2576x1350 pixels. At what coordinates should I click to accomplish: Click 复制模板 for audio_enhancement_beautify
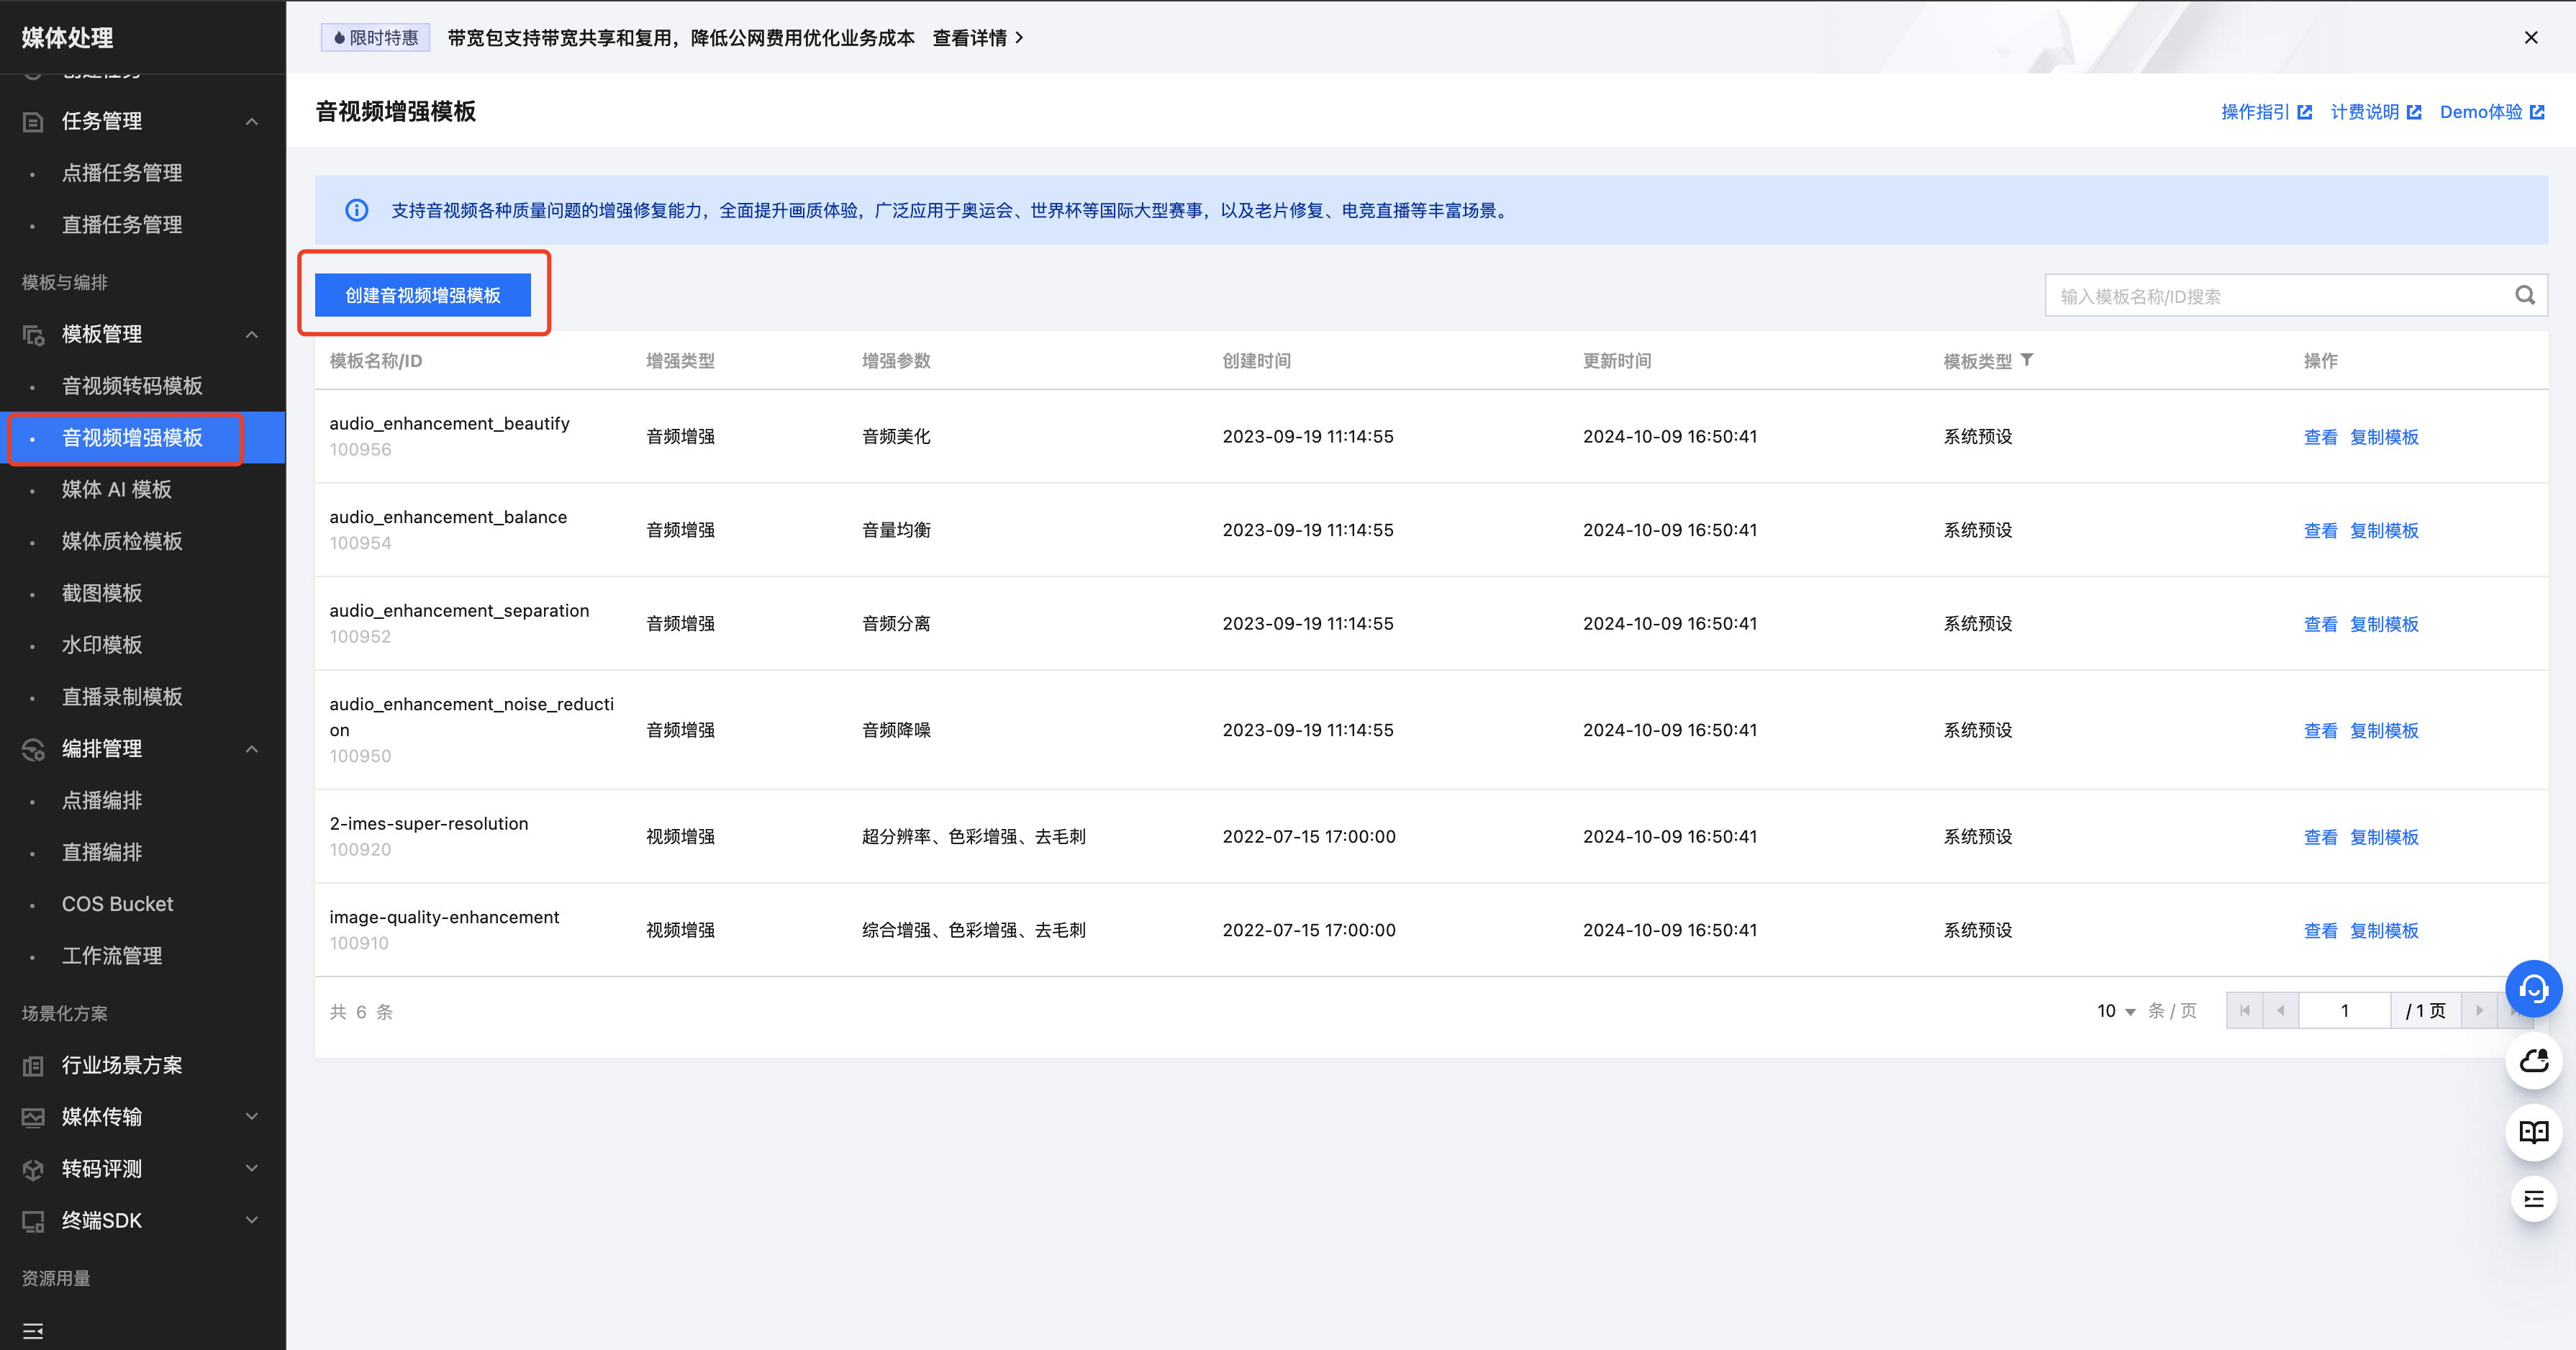click(x=2384, y=437)
